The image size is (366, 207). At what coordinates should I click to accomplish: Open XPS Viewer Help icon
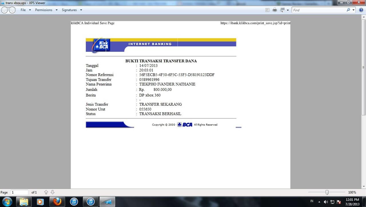point(361,10)
